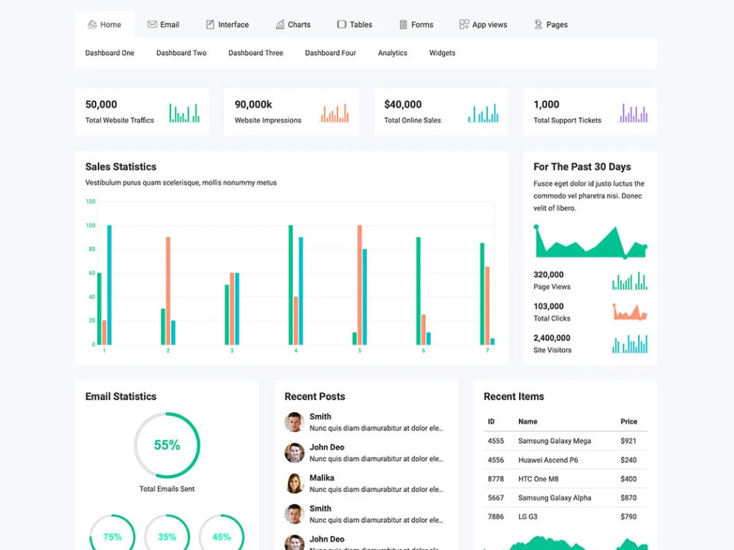Switch to the Charts tab
This screenshot has height=550, width=734.
click(x=293, y=24)
